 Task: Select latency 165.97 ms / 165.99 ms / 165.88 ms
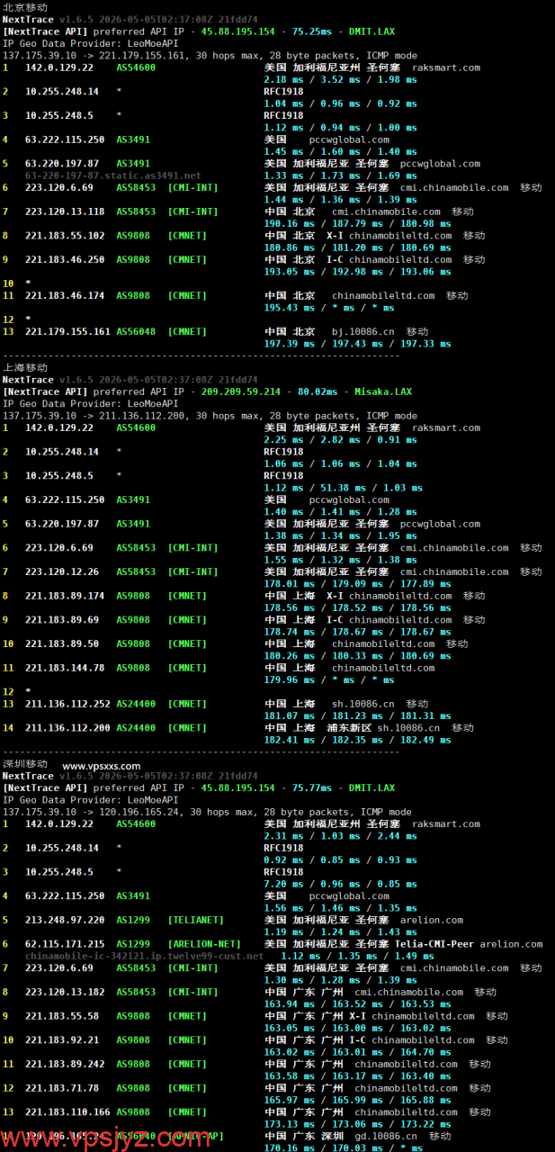click(357, 1100)
